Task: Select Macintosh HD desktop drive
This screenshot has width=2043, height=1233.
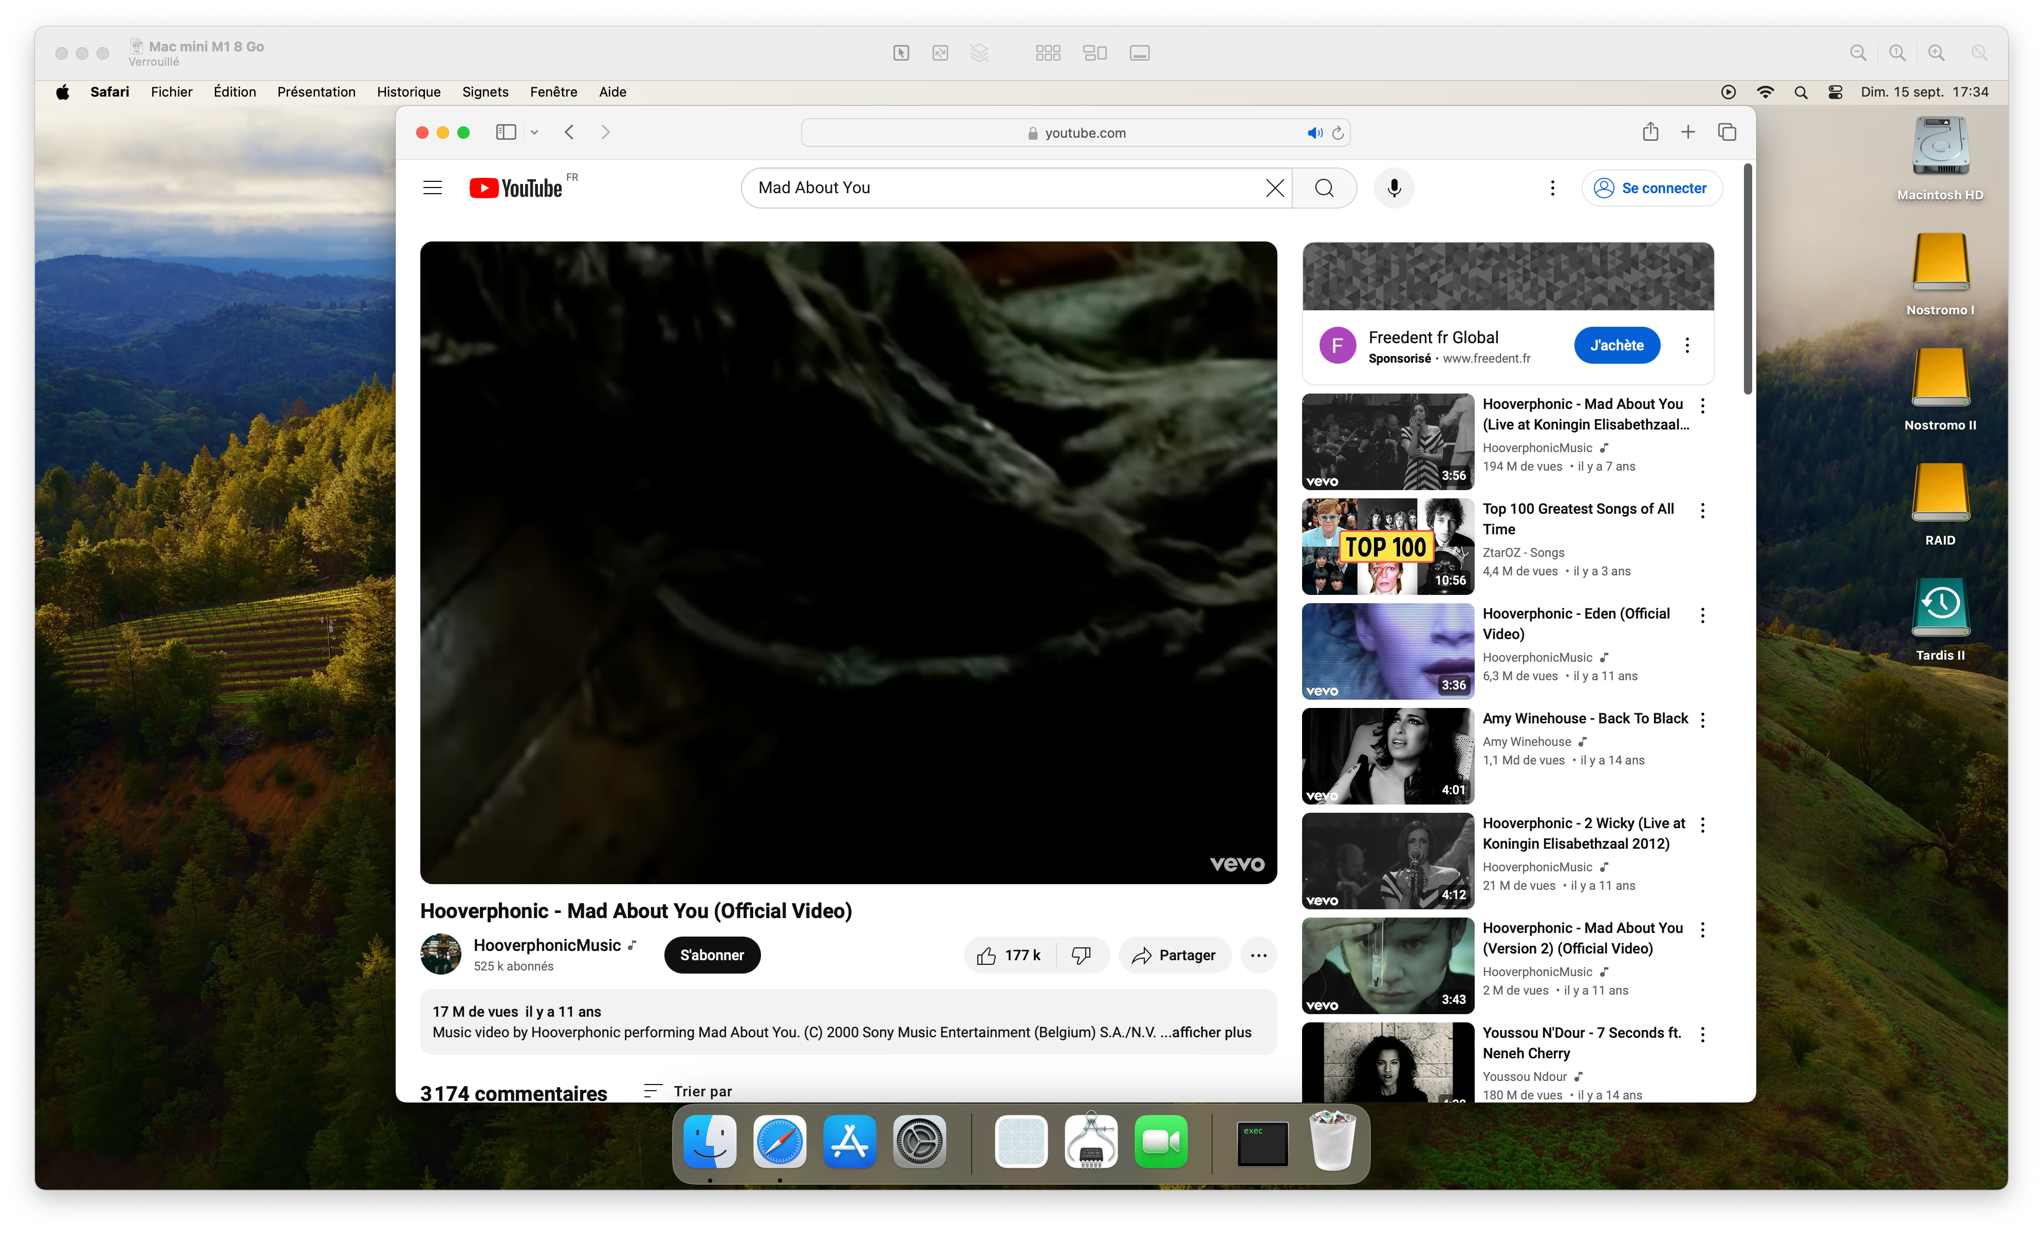Action: (x=1940, y=158)
